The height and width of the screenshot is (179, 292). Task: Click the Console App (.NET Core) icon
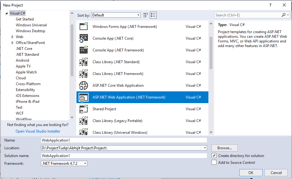click(84, 38)
